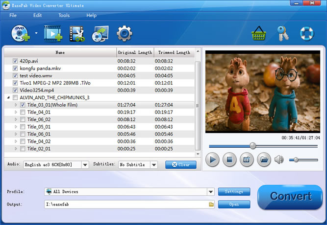The height and width of the screenshot is (225, 327).
Task: Check the Title_06_01 checkbox
Action: click(23, 134)
